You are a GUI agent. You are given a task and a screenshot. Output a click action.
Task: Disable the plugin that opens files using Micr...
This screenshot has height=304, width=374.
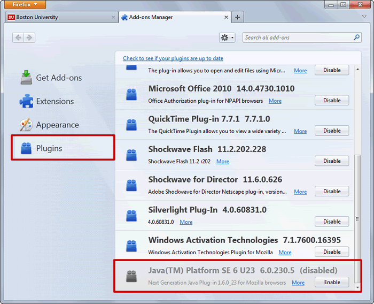coord(332,70)
